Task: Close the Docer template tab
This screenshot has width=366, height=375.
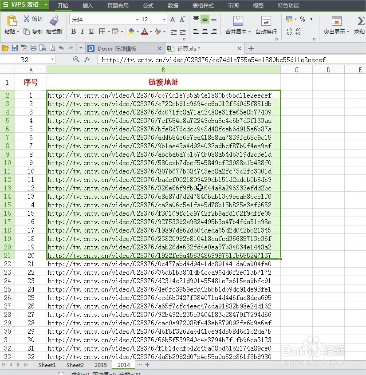Action: (159, 48)
